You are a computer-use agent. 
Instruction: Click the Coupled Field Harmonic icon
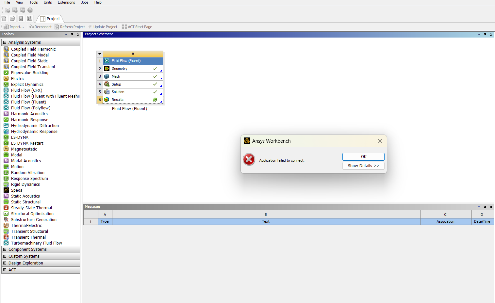pos(6,49)
